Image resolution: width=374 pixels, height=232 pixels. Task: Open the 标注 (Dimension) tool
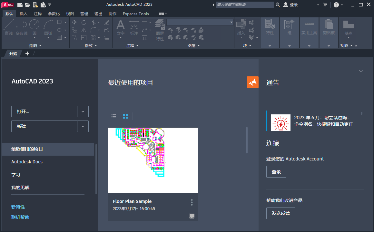coord(134,27)
